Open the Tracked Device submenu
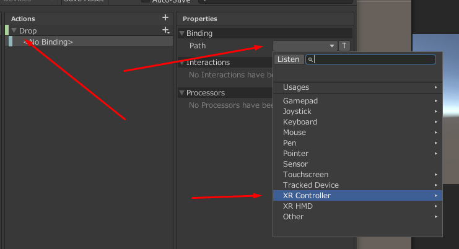The image size is (459, 249). click(357, 185)
